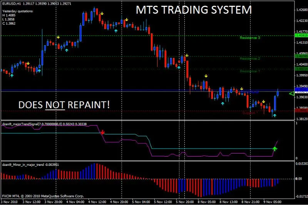Click the faint red 'Support 1' label
Viewport: 308px width, 205px height.
pyautogui.click(x=249, y=113)
